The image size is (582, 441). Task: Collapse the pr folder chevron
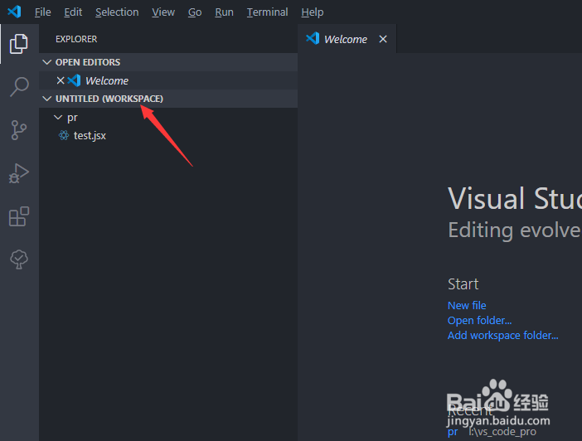click(58, 118)
